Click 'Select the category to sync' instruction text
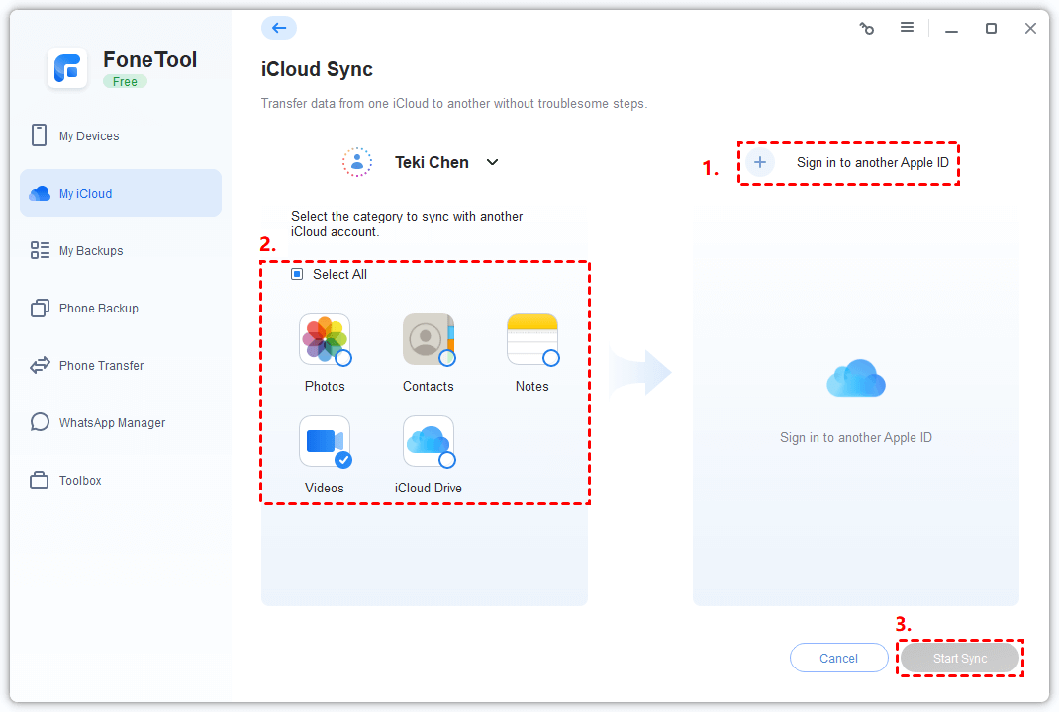The height and width of the screenshot is (712, 1059). [x=407, y=224]
